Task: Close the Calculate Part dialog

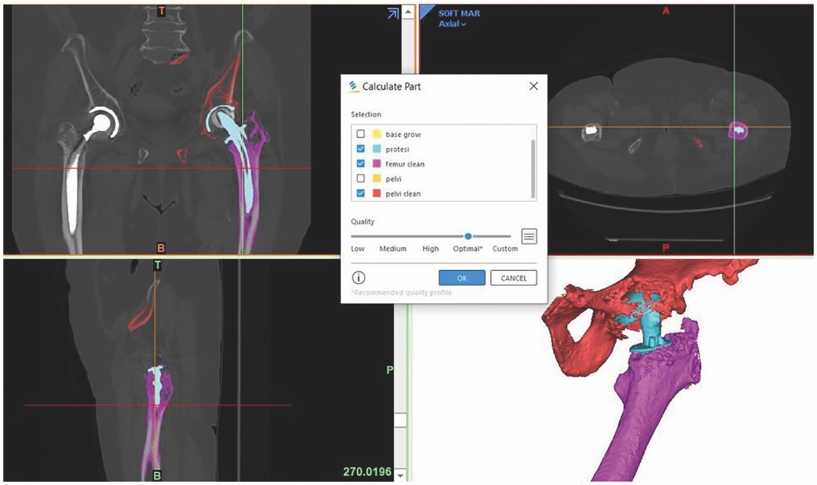Action: tap(534, 86)
